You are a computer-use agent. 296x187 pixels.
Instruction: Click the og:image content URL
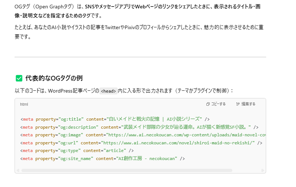click(187, 135)
